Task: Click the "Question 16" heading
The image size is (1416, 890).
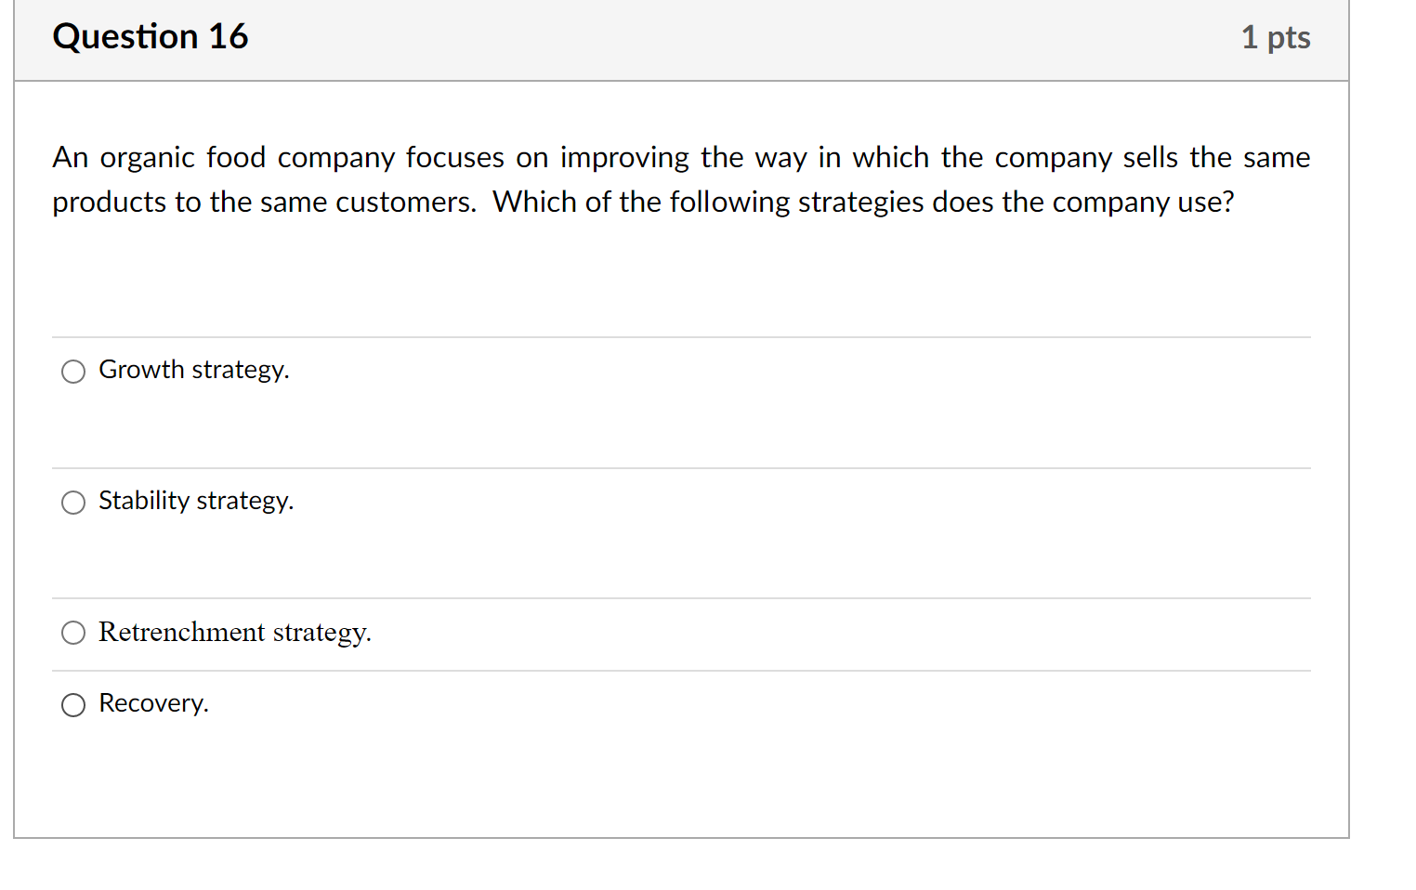Action: (x=151, y=37)
